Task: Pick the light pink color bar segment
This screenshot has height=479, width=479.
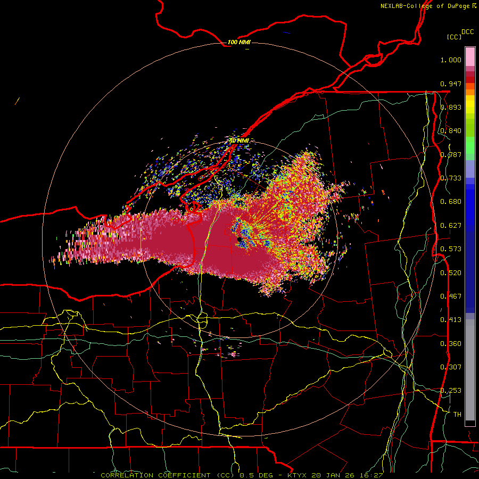Action: (x=470, y=56)
